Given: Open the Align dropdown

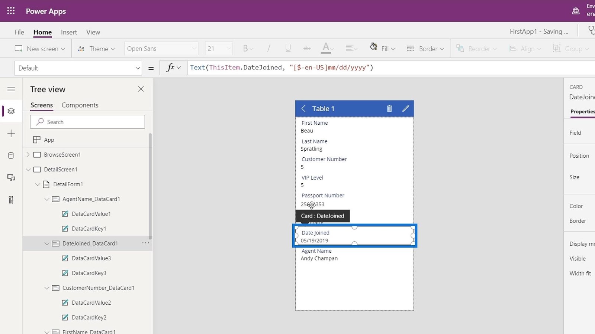Looking at the screenshot, I should 525,49.
